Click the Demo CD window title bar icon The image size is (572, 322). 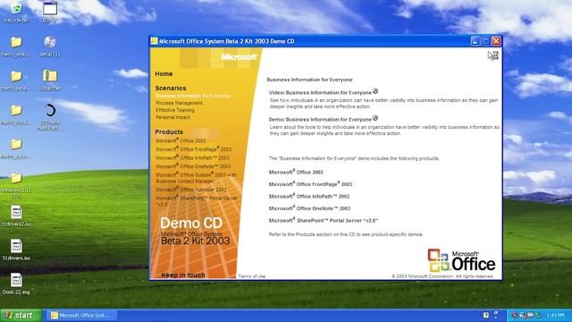[x=154, y=41]
